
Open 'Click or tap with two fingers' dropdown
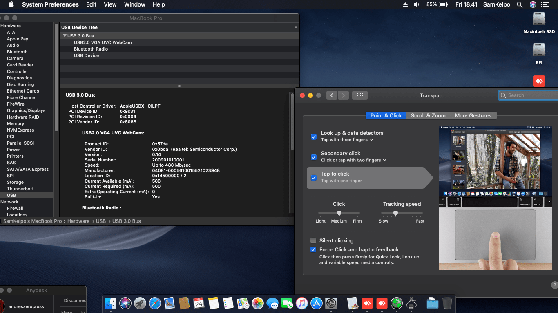coord(354,160)
